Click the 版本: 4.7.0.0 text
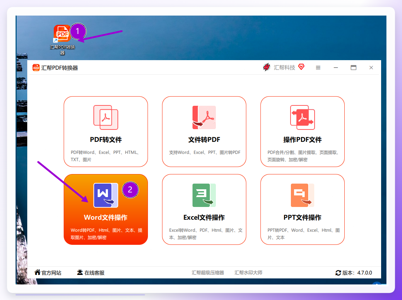 click(357, 273)
